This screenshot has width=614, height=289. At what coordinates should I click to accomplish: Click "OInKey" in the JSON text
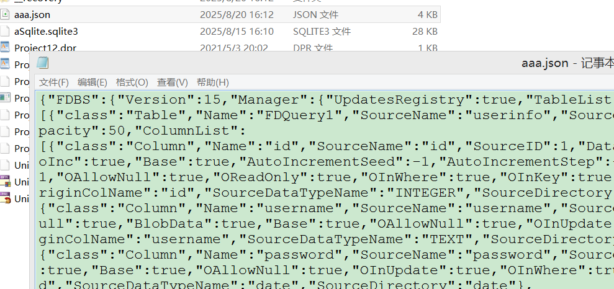(539, 177)
